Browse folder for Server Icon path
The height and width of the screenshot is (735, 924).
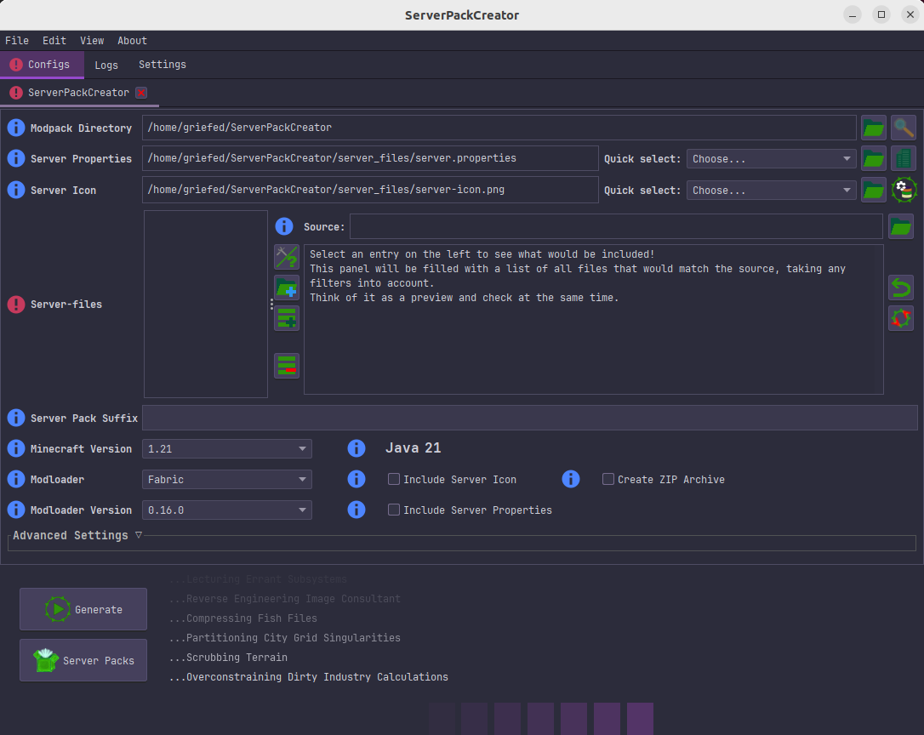873,190
